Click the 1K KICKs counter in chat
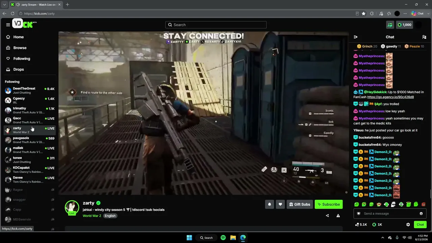Viewport: 432px width, 243px height. tap(377, 224)
